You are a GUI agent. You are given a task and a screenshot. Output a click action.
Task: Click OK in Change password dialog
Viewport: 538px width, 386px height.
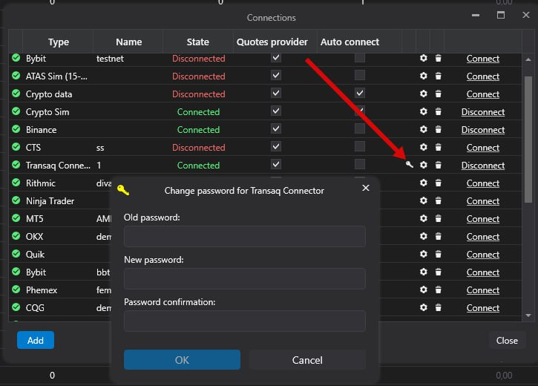point(182,359)
